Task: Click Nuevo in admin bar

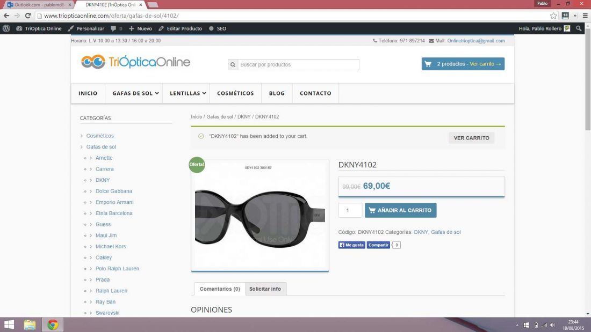Action: click(141, 28)
